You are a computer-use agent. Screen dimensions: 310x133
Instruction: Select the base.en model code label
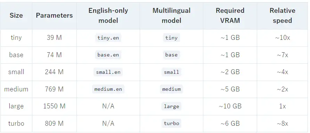[x=108, y=55]
